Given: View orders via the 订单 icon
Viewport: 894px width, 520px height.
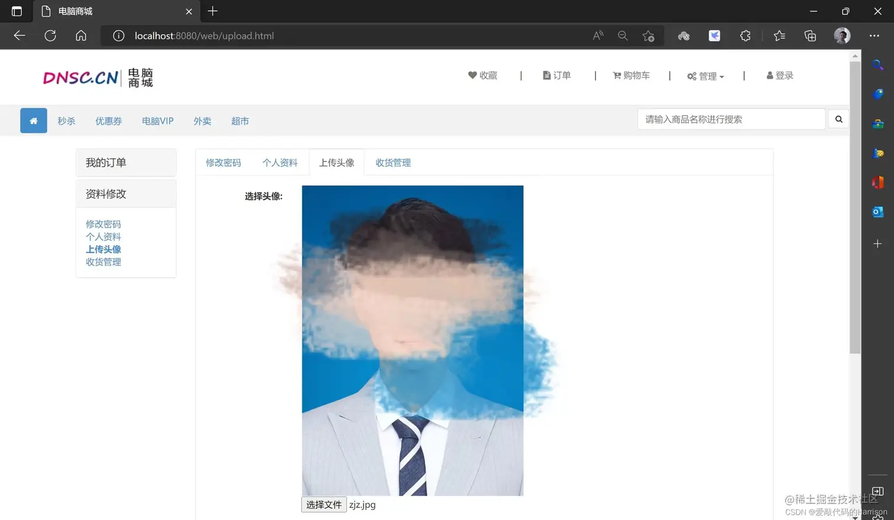Looking at the screenshot, I should 547,75.
